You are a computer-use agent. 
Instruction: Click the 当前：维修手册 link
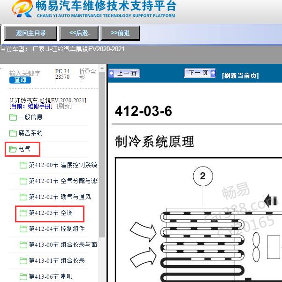pyautogui.click(x=31, y=106)
